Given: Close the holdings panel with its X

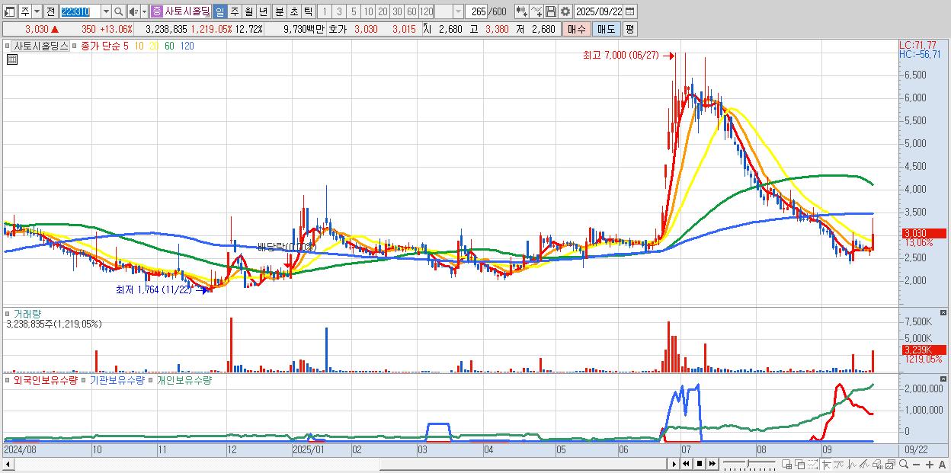Looking at the screenshot, I should tap(943, 379).
